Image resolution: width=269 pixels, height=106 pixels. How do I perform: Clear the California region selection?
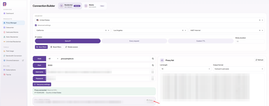[106, 30]
